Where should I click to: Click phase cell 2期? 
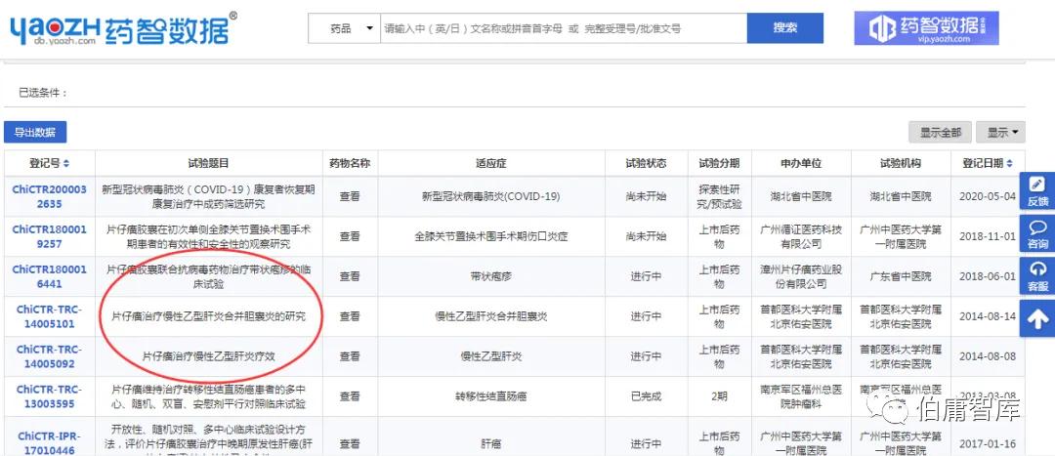pos(719,396)
